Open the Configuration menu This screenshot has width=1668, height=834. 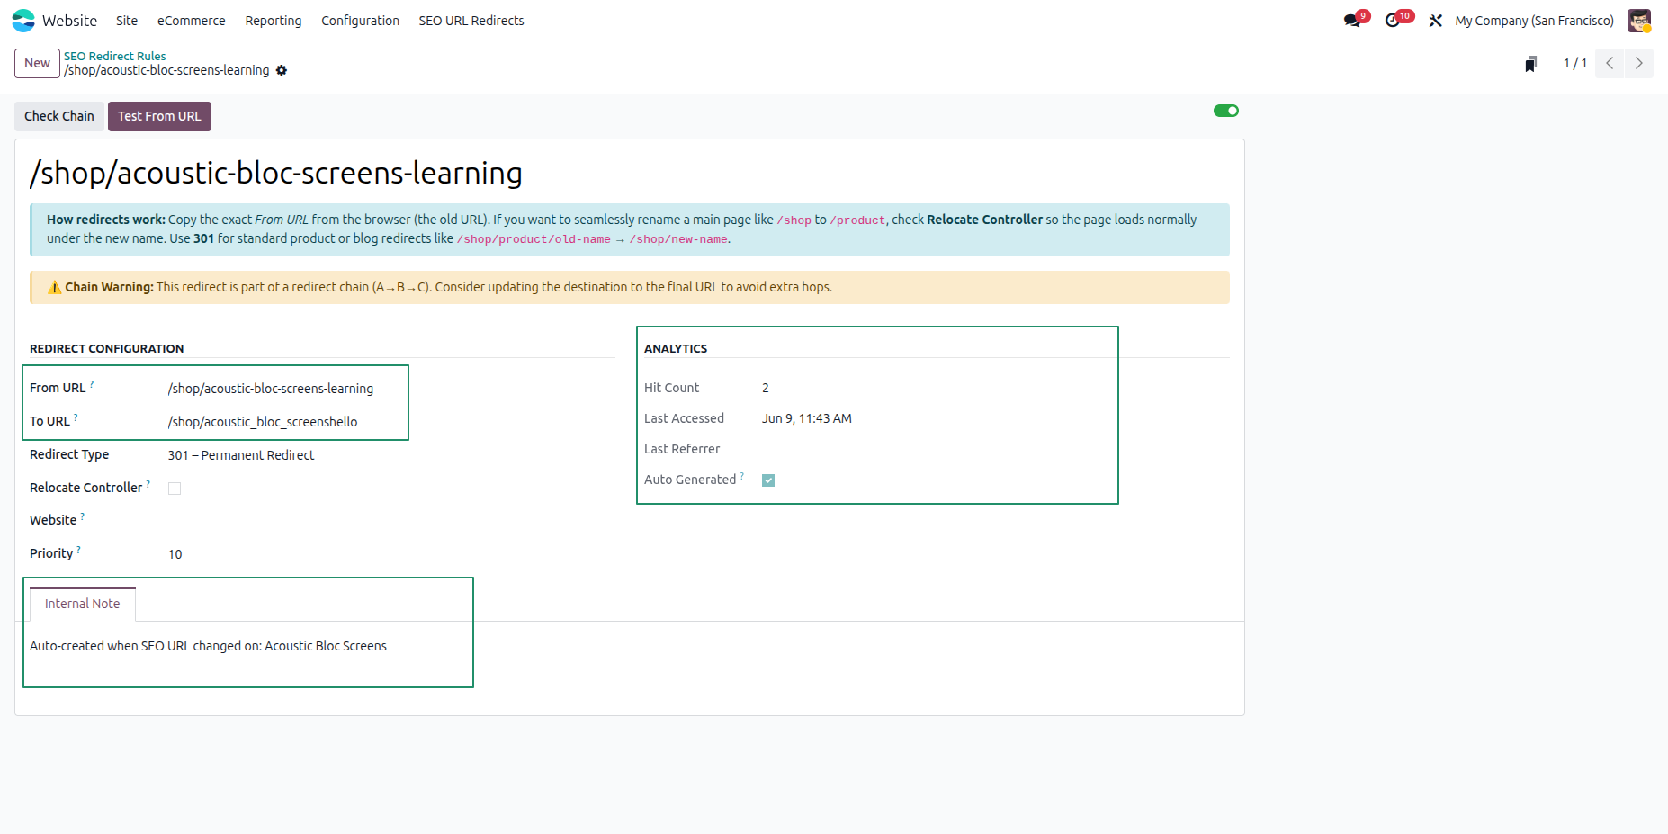pyautogui.click(x=360, y=21)
